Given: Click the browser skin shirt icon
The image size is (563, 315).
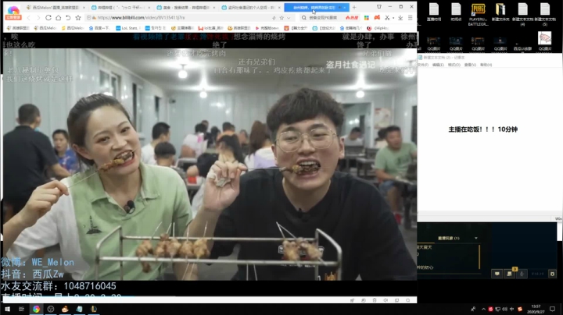Looking at the screenshot, I should [x=379, y=7].
